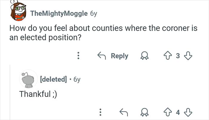Give award to the "Thankful" reply
Screen dimensions: 209x120
pos(144,113)
